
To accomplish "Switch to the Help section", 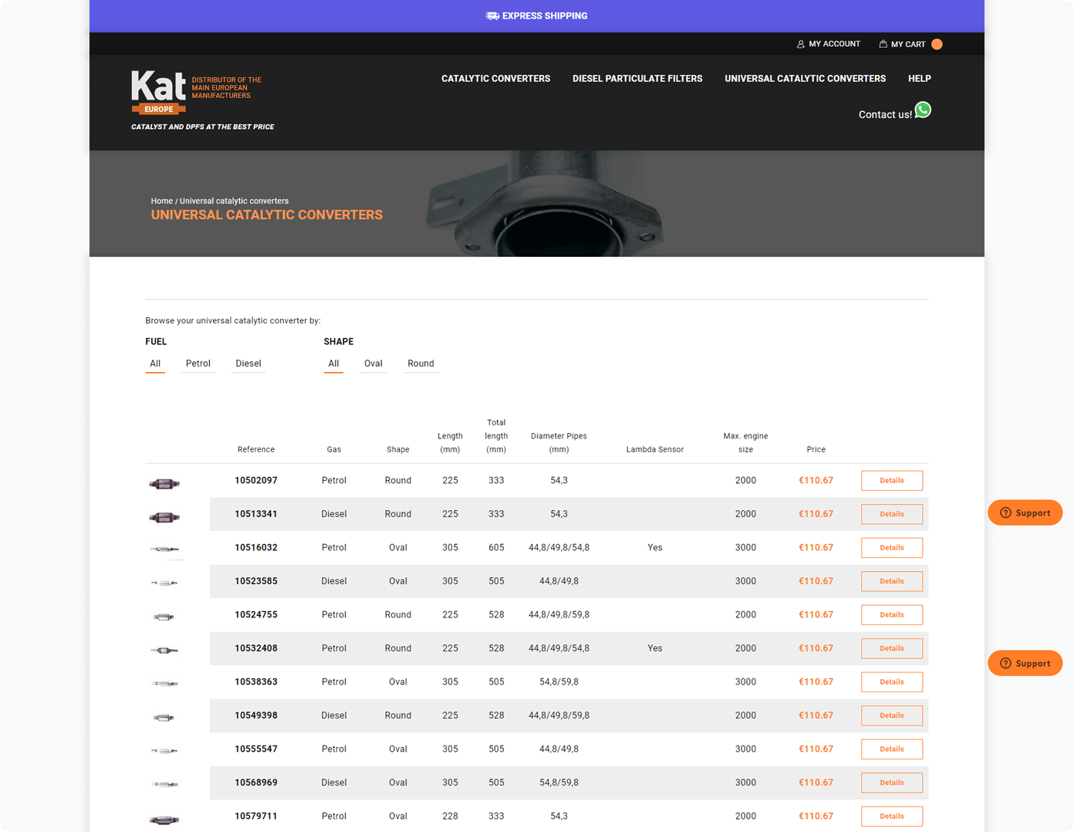I will (919, 78).
